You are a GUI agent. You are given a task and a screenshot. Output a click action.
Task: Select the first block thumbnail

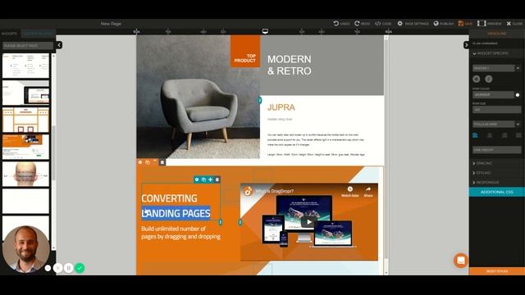tap(25, 66)
